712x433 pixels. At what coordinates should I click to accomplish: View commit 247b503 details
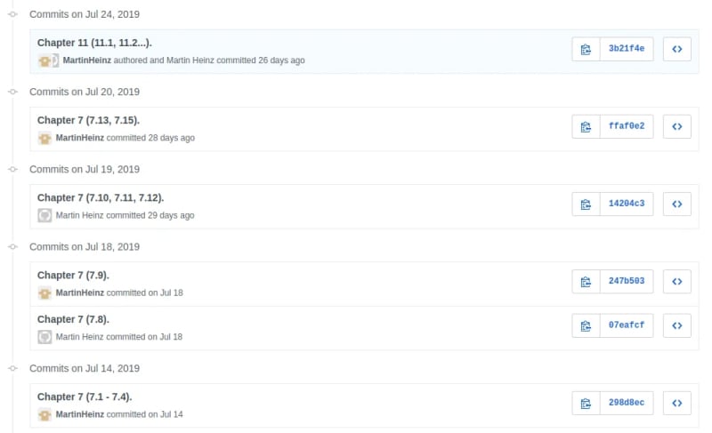627,282
